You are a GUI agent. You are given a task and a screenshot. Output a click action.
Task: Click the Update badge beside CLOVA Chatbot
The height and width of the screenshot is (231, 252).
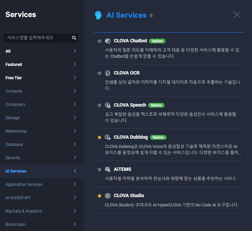point(157,41)
